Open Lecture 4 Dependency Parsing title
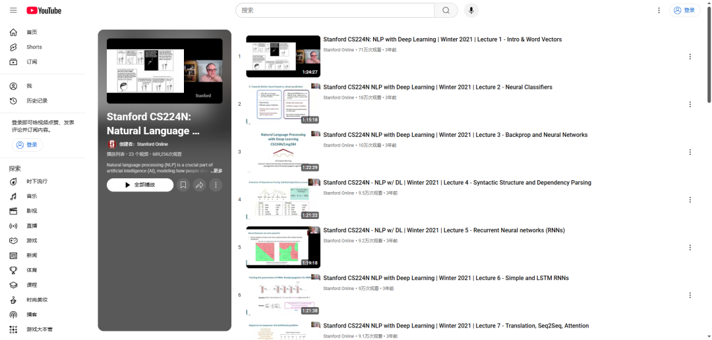The height and width of the screenshot is (340, 712). coord(458,182)
